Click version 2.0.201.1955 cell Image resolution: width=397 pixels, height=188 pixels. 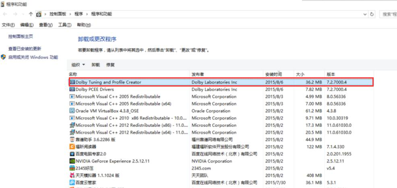[x=339, y=154]
